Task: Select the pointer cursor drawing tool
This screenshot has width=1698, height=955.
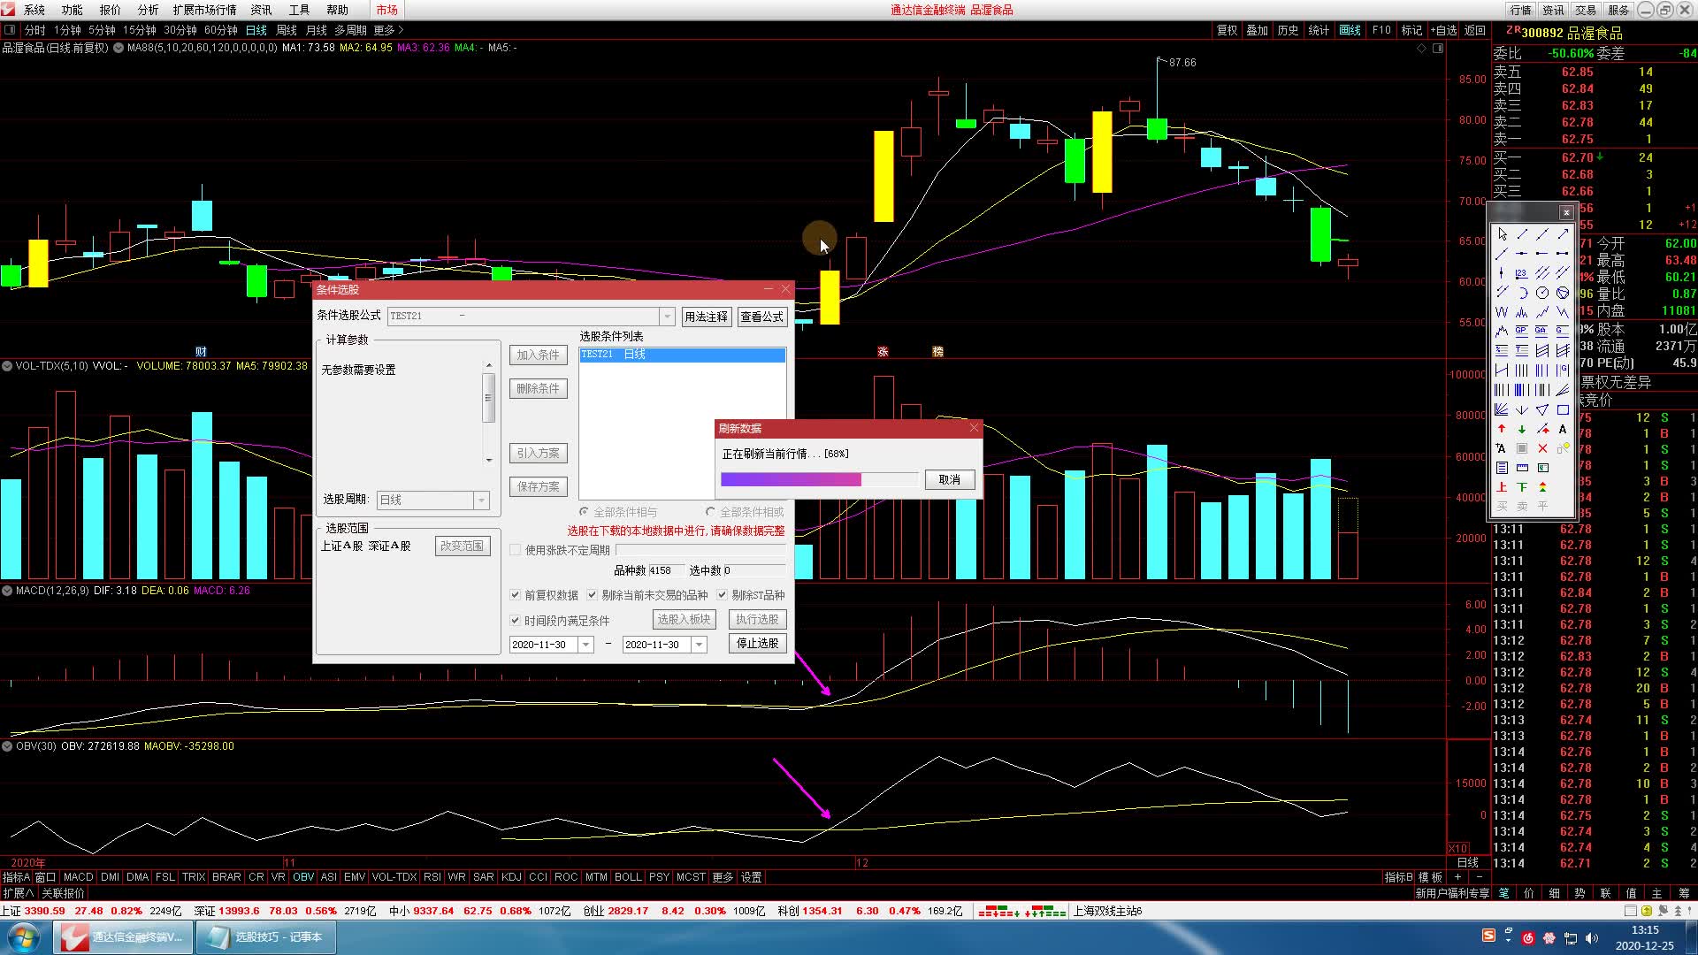Action: [x=1502, y=234]
